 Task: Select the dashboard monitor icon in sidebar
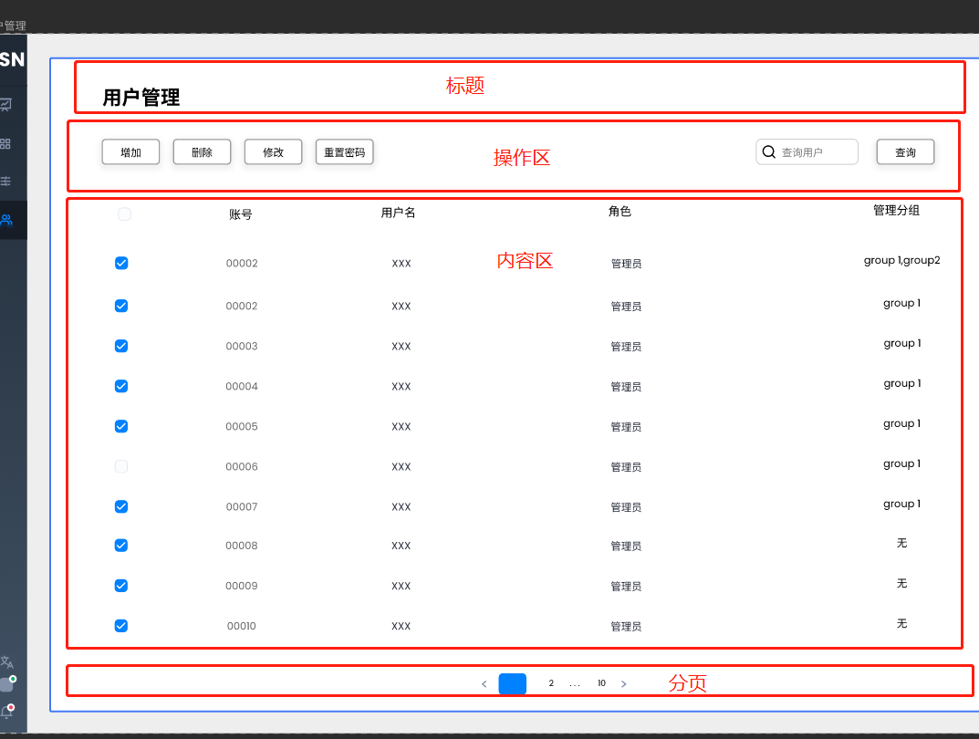click(8, 104)
